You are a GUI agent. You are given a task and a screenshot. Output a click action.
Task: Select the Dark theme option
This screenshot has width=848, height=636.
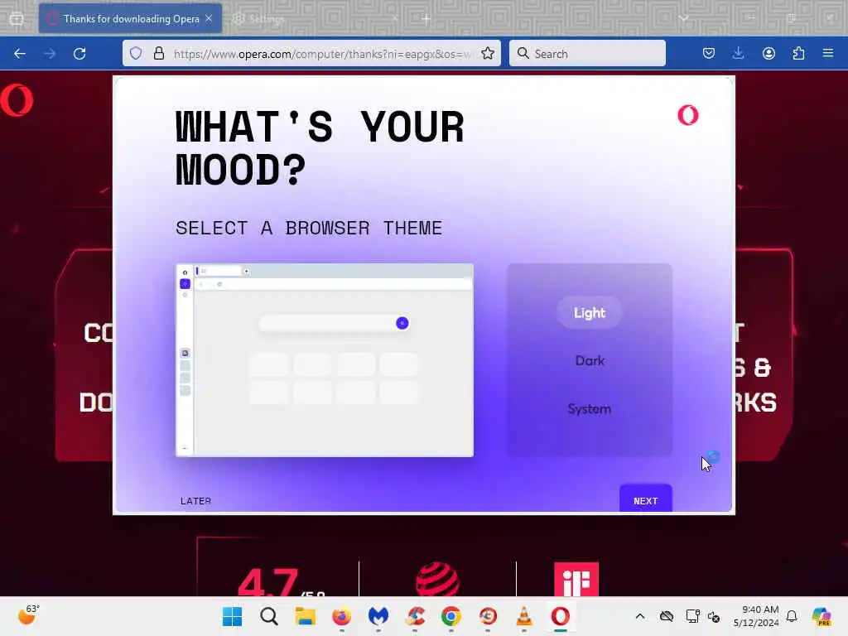click(x=590, y=361)
